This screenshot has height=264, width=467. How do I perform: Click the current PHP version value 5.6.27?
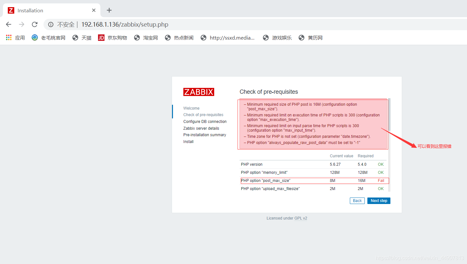tap(335, 164)
